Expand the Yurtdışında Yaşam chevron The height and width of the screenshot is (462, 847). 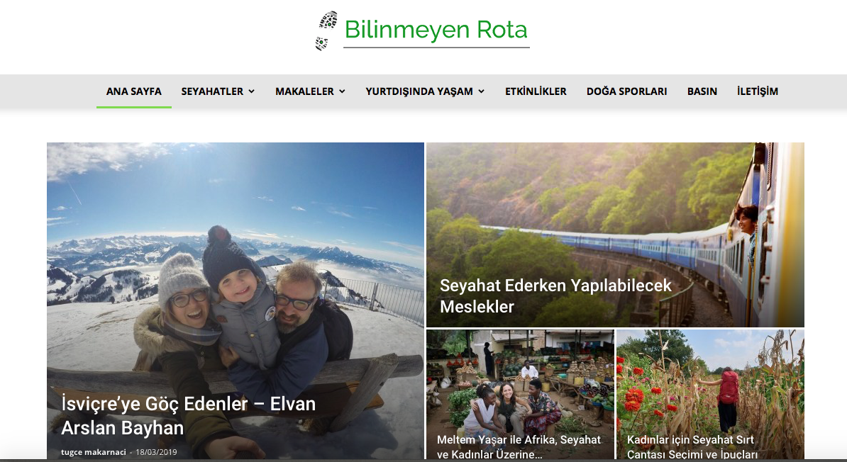481,91
